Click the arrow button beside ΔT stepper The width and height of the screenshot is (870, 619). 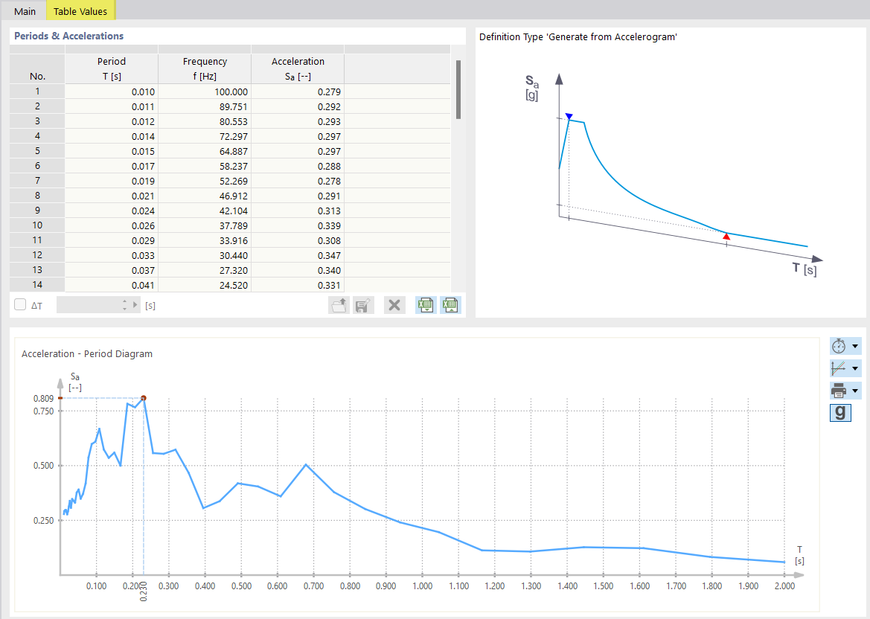(134, 304)
